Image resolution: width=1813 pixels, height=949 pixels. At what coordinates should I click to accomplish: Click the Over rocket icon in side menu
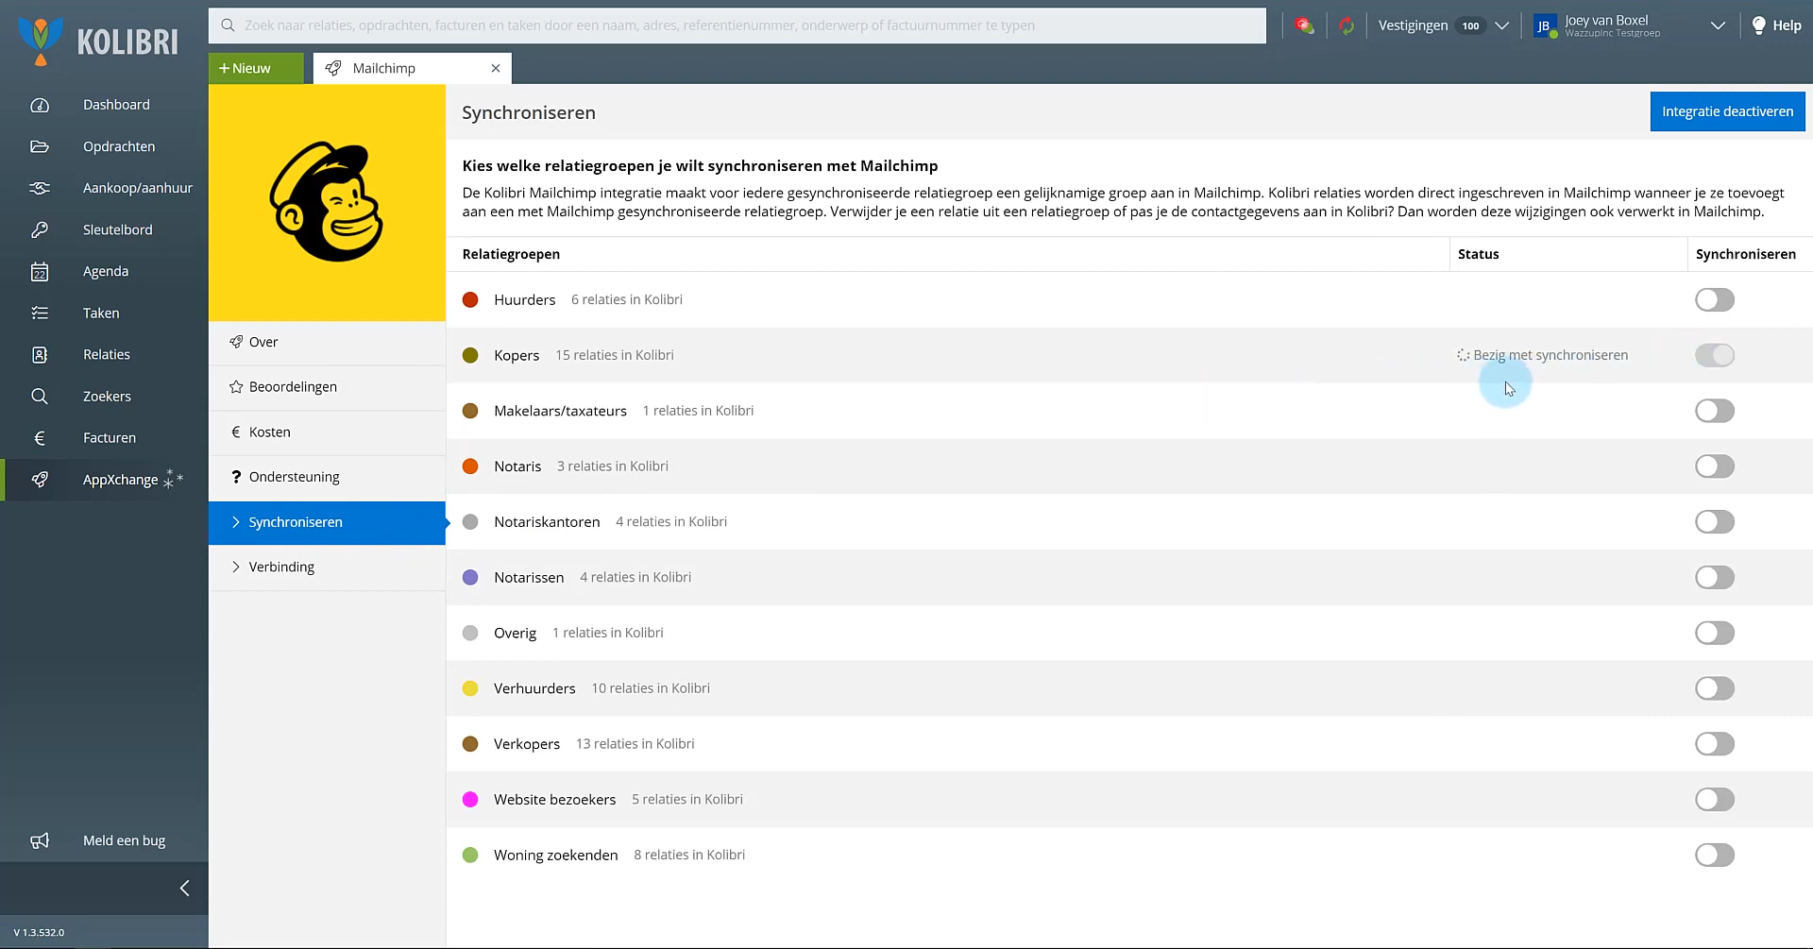coord(236,342)
